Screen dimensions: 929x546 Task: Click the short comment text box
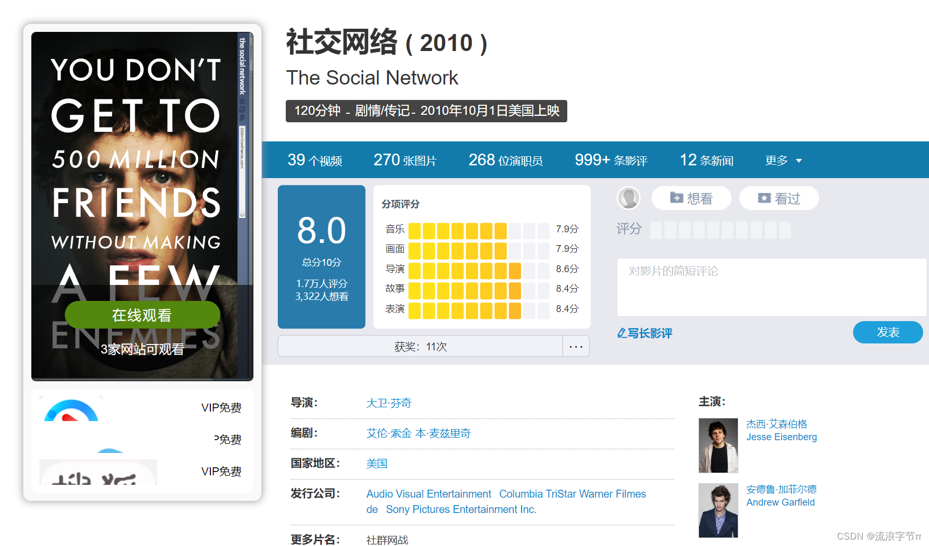pos(772,287)
